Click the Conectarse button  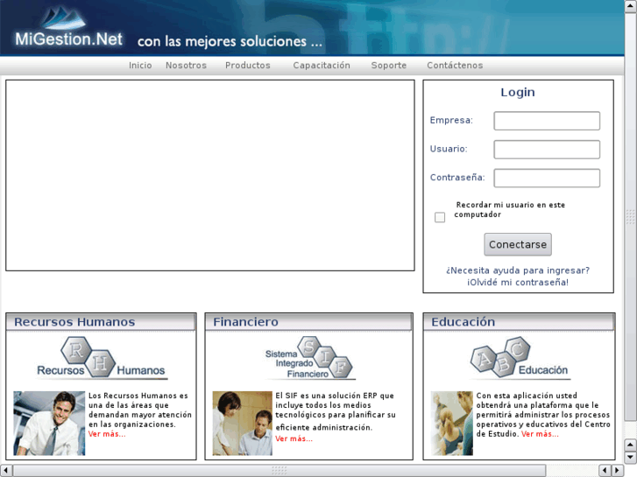[518, 244]
